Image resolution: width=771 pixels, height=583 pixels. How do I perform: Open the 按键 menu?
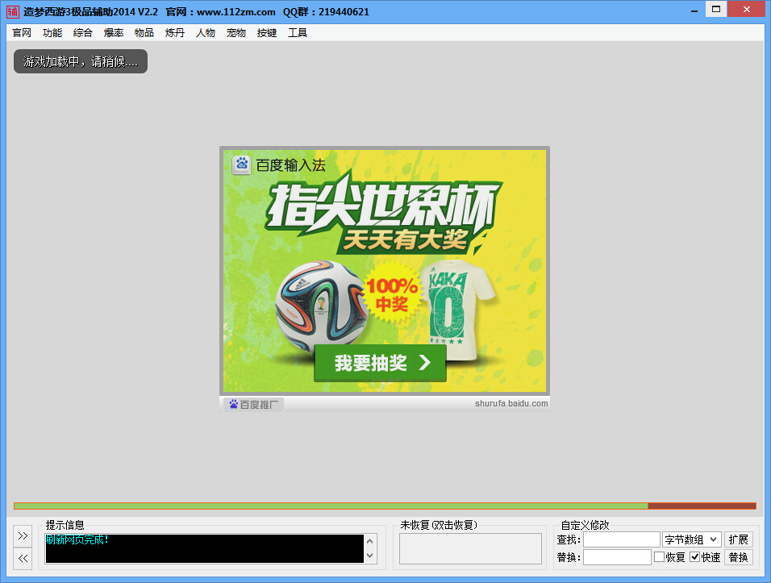point(267,33)
